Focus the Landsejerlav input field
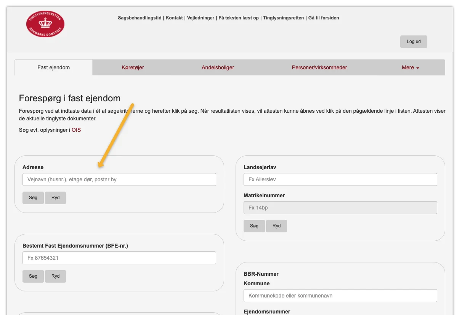 tap(340, 179)
